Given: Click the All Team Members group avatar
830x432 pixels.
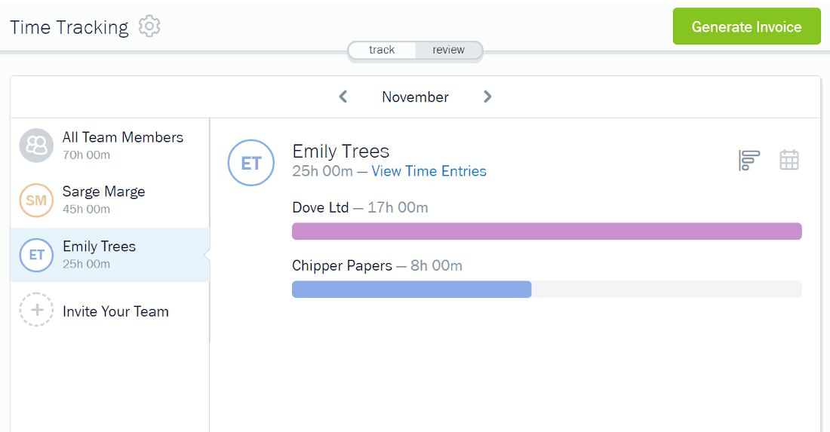Looking at the screenshot, I should coord(36,146).
